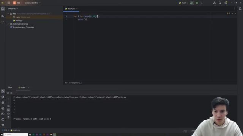Go to the previous highlighted problem arrow

(x=232, y=14)
